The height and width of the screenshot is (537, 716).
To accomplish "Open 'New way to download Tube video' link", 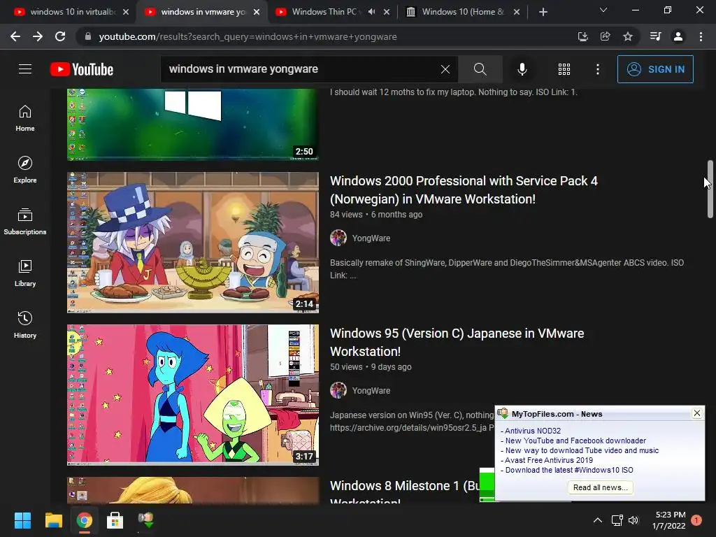I will point(582,450).
